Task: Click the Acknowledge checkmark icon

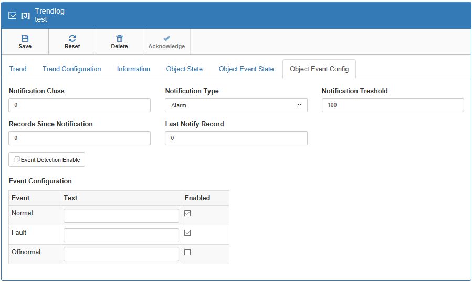Action: click(166, 38)
